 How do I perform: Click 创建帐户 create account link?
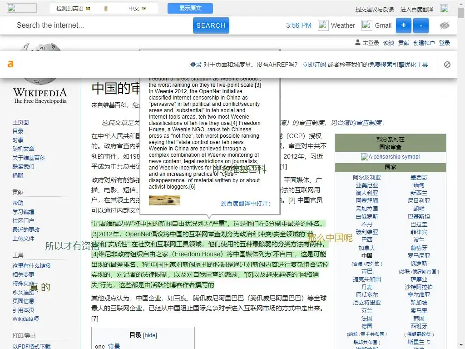click(424, 43)
